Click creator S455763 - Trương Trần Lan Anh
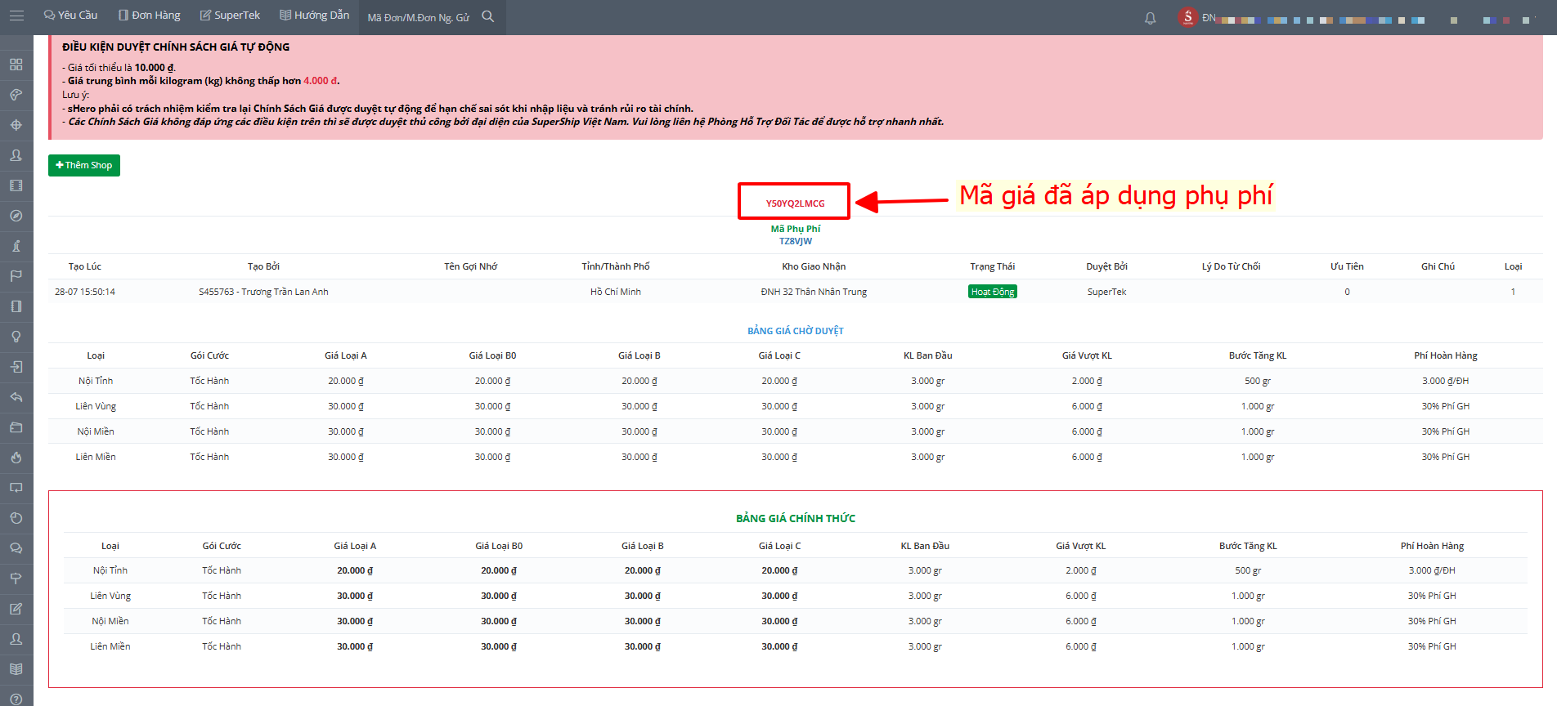Screen dimensions: 1557x706 pos(263,292)
